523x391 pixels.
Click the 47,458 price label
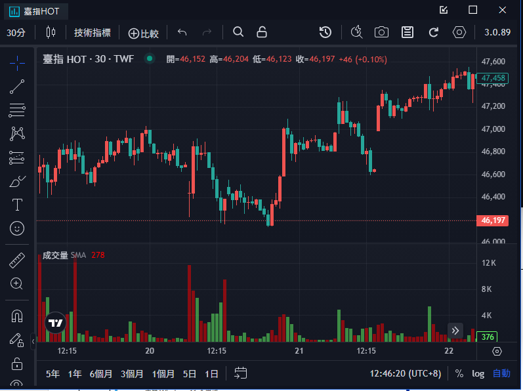[493, 78]
